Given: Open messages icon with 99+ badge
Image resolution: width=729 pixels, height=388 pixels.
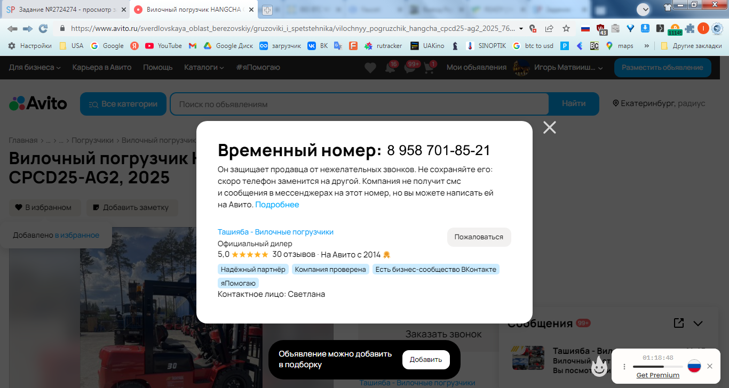Looking at the screenshot, I should coord(410,68).
